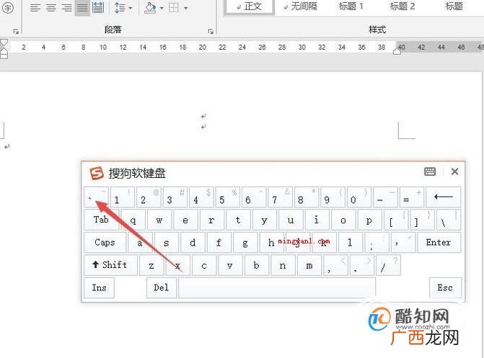Click the g key on soft keyboard
484x358 pixels.
[245, 242]
